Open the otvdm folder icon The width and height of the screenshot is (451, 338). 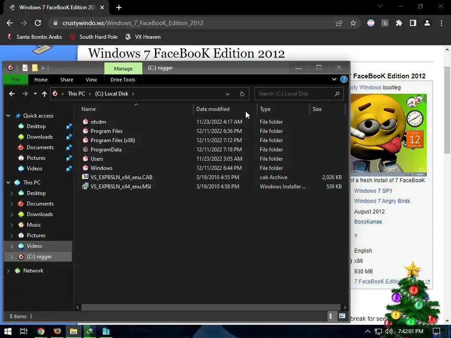[x=85, y=121]
